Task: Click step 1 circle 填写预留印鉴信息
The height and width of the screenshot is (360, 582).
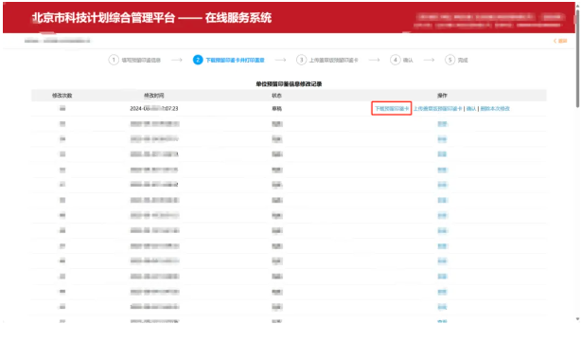Action: tap(114, 60)
